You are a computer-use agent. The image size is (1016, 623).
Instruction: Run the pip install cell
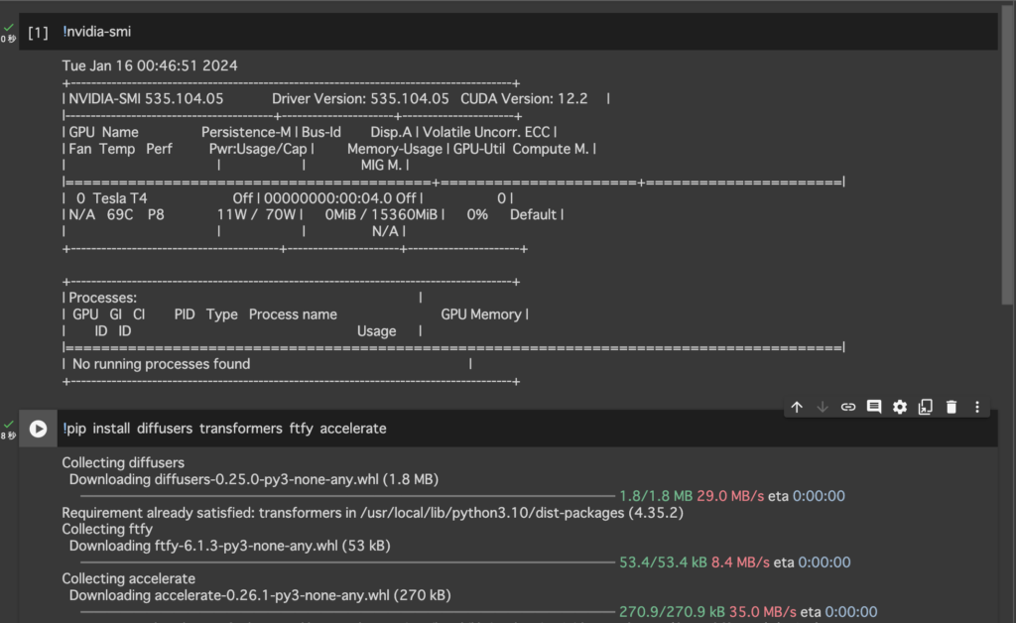[38, 429]
